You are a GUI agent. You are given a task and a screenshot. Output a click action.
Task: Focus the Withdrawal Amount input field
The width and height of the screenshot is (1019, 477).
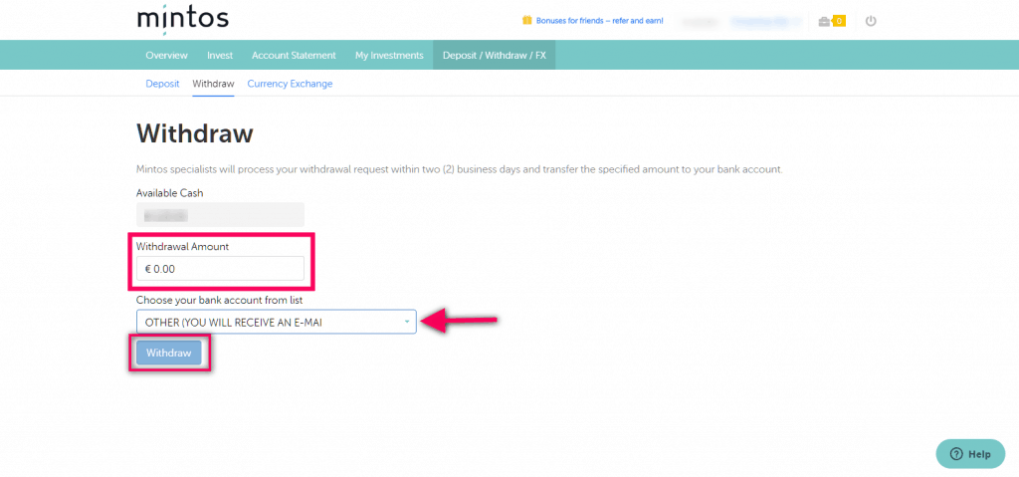click(220, 268)
